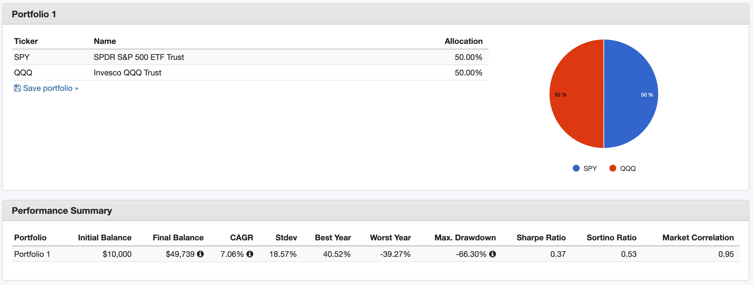Select the Invesco QQQ Trust name
This screenshot has width=753, height=285.
coord(128,73)
